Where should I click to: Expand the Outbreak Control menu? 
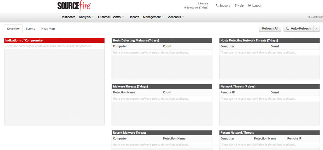coord(111,17)
